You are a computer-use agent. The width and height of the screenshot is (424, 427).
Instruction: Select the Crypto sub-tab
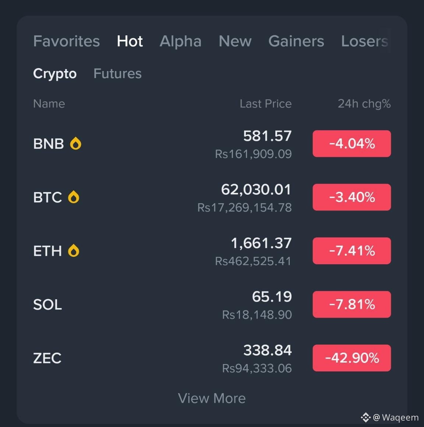(x=55, y=74)
